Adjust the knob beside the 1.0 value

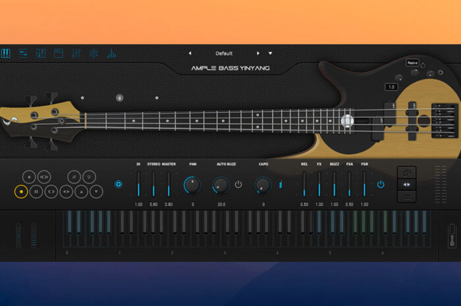[x=399, y=78]
